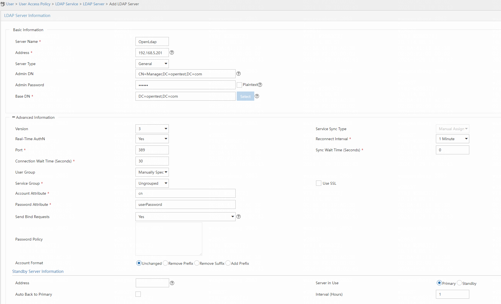The image size is (501, 304).
Task: Select Remove Prefix account format
Action: tap(165, 263)
